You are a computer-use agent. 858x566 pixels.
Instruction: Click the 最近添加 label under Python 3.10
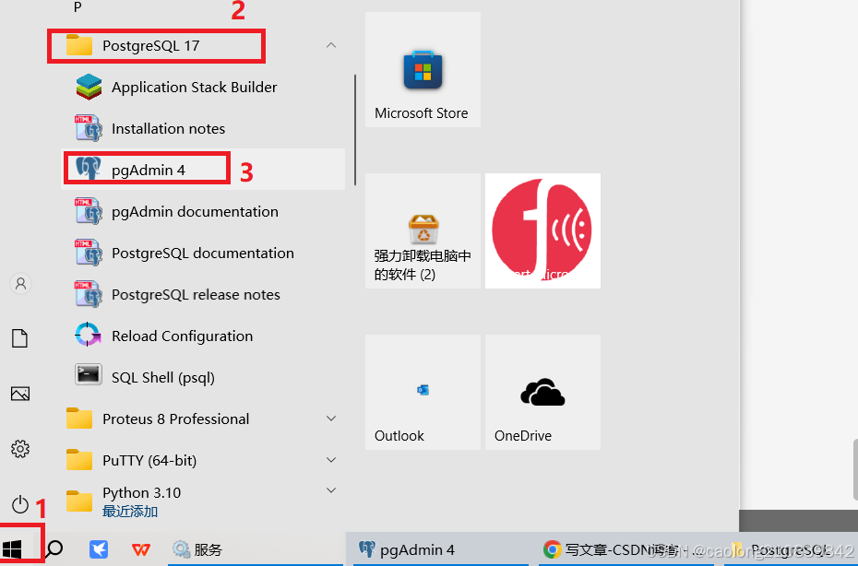(x=130, y=512)
